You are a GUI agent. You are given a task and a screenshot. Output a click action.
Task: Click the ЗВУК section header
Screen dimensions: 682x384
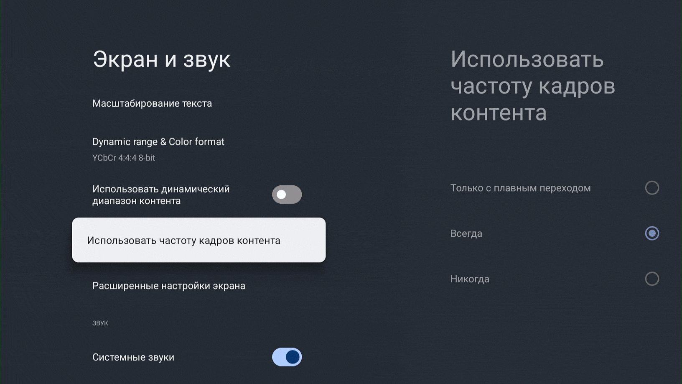100,323
